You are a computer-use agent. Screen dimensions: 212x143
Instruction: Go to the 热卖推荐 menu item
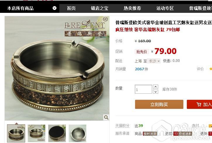click(x=132, y=8)
